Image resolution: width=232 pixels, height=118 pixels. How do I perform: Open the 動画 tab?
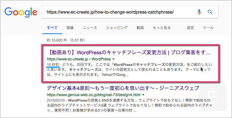[x=140, y=27]
